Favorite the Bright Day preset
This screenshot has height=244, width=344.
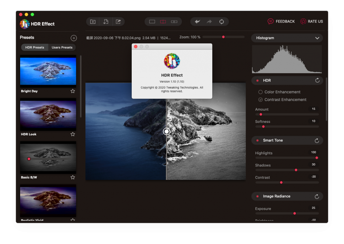[73, 91]
